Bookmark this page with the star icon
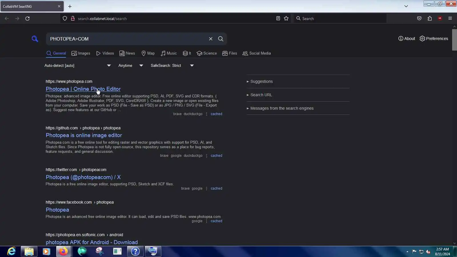 point(286,19)
